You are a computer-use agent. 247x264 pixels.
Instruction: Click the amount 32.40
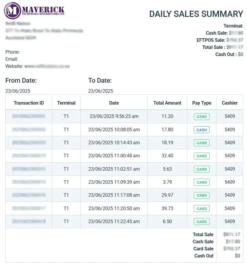coord(167,156)
